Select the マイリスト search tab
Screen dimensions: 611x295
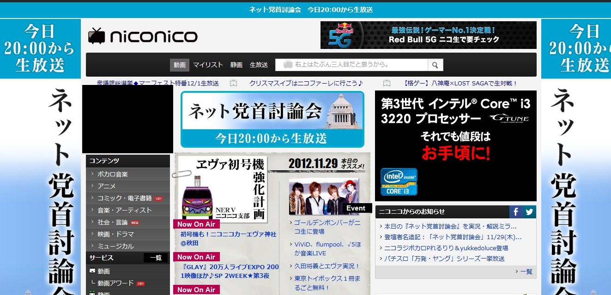pos(208,65)
